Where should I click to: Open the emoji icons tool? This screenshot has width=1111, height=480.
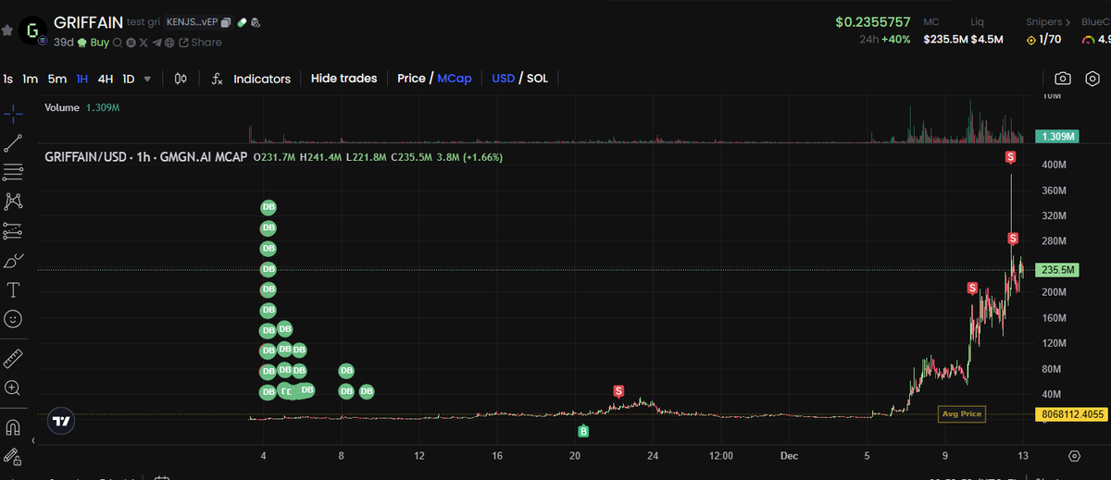[13, 318]
